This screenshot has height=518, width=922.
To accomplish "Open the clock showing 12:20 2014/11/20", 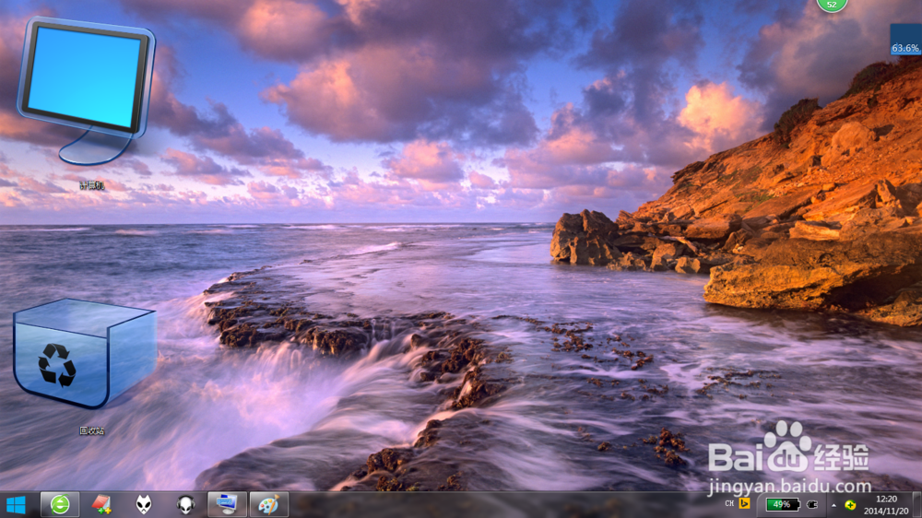I will tap(886, 505).
